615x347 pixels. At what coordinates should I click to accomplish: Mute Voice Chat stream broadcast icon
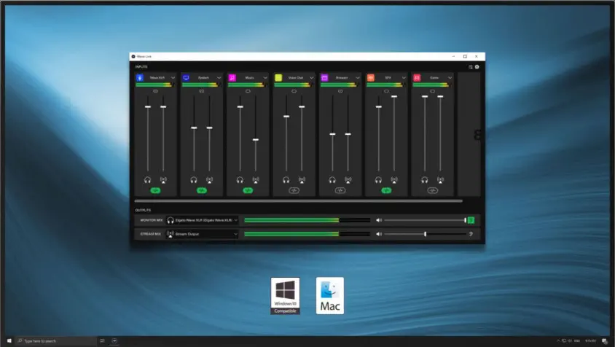pos(302,180)
